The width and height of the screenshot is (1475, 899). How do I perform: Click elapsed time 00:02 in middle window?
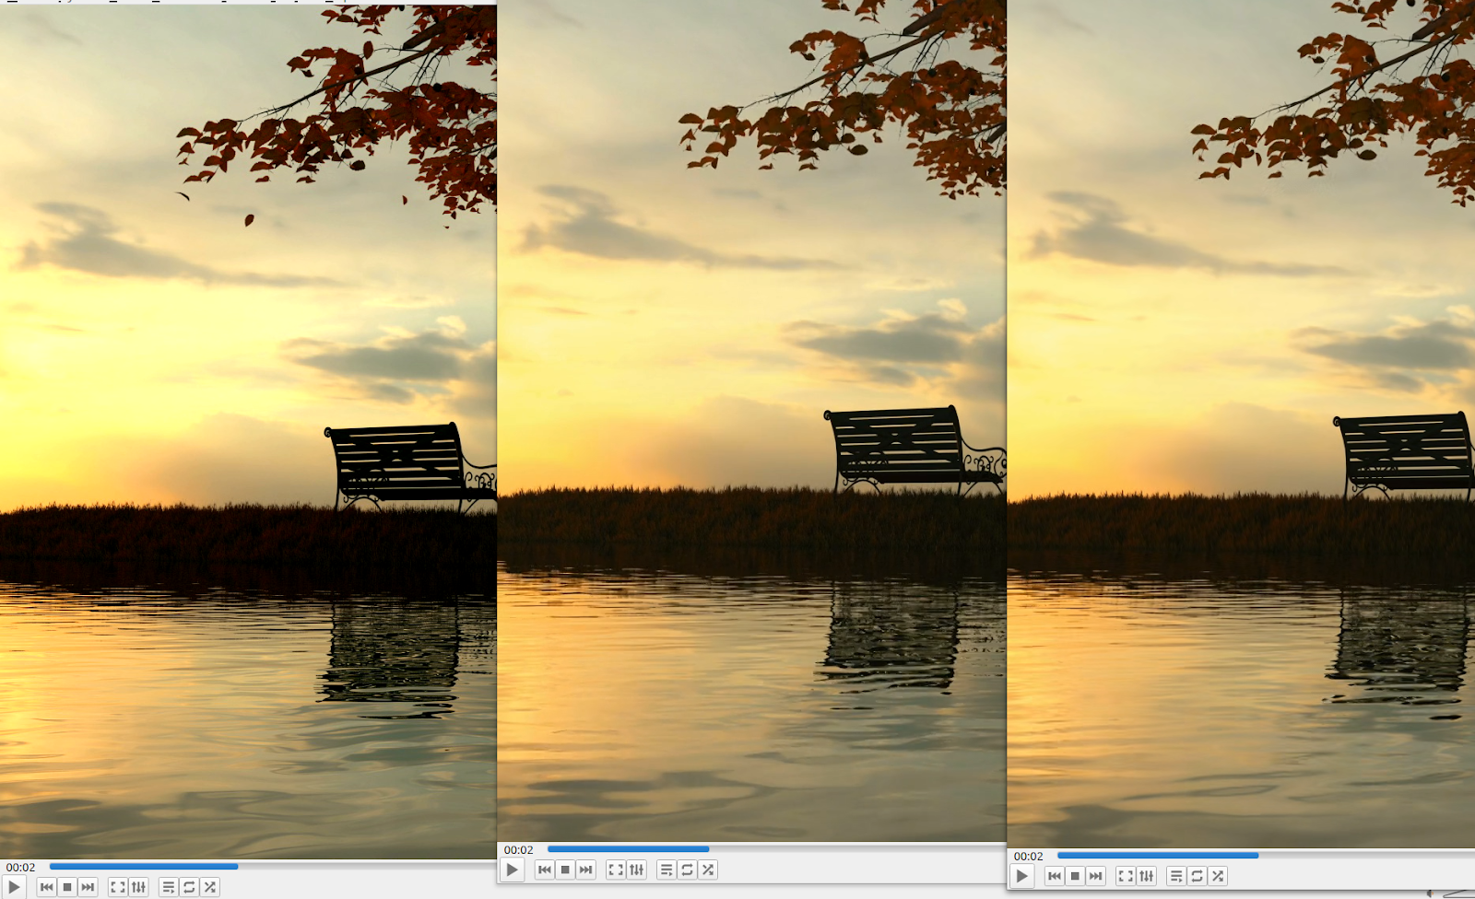pos(518,849)
